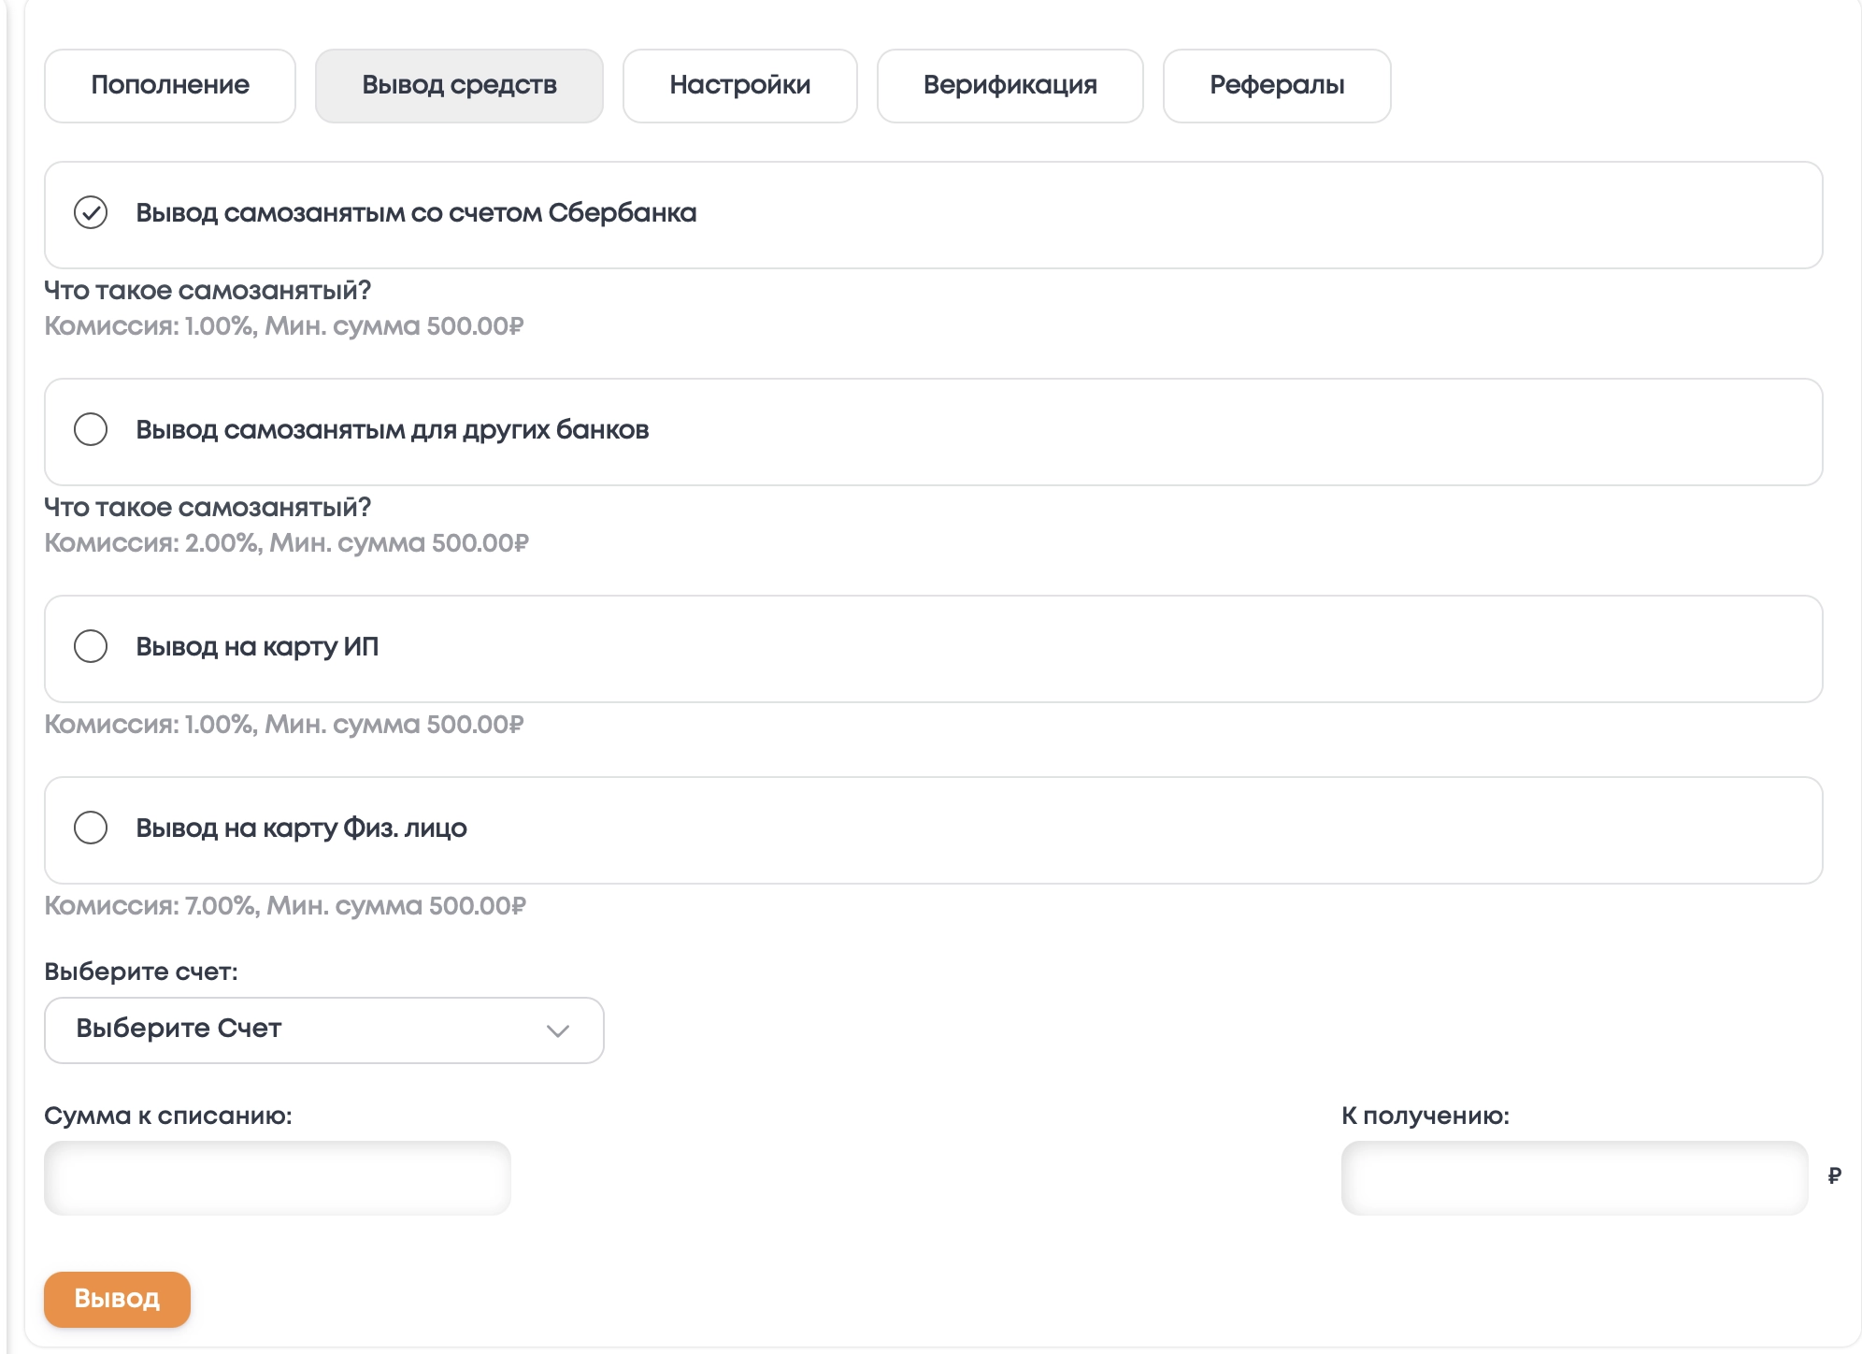Focus the 'Сумма к списанию' input field
1862x1354 pixels.
tap(278, 1178)
